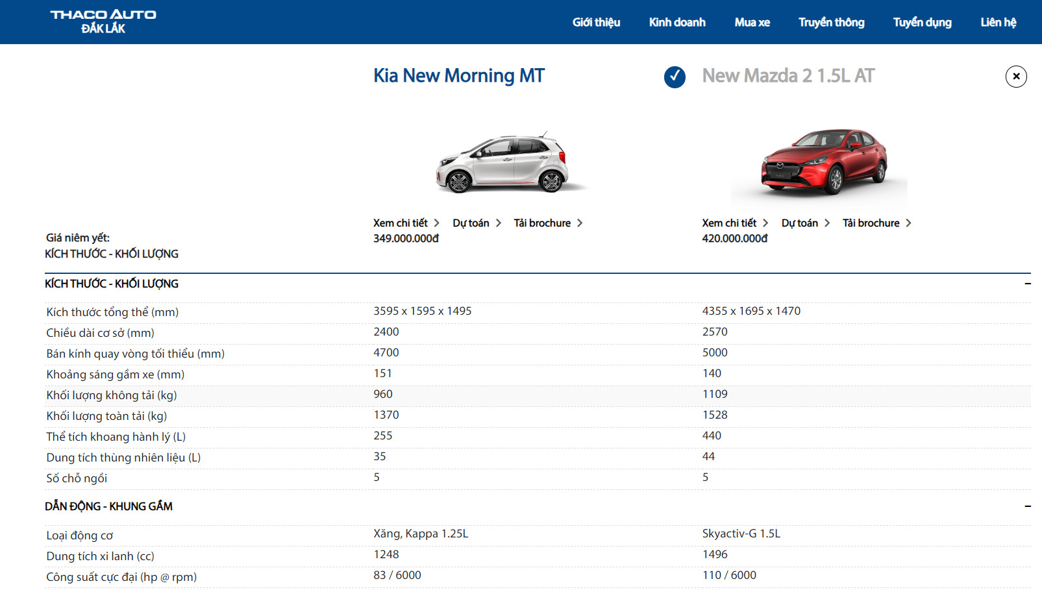Click the THACO AUTO Đắk Lắk logo
1042x590 pixels.
pyautogui.click(x=103, y=21)
